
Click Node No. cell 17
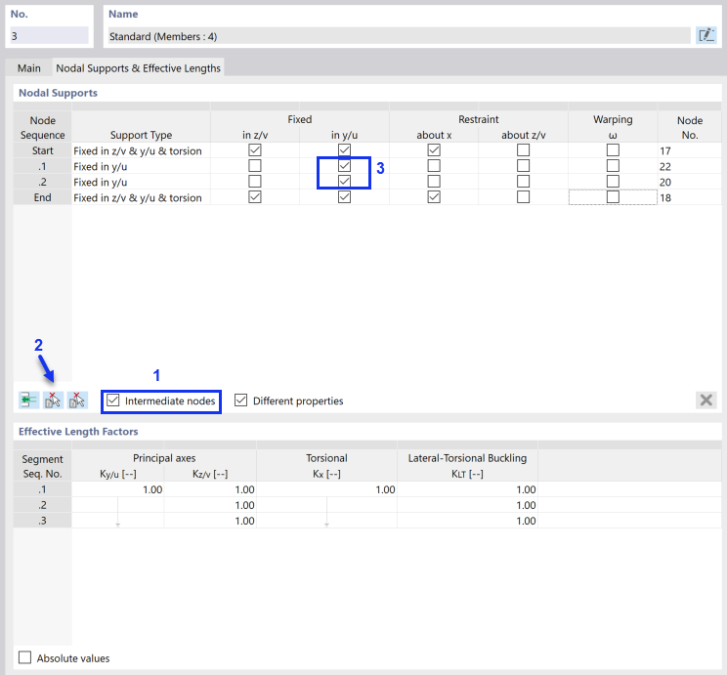pos(690,150)
